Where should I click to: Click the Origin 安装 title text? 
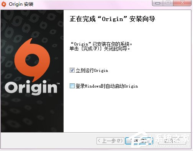tap(21, 4)
